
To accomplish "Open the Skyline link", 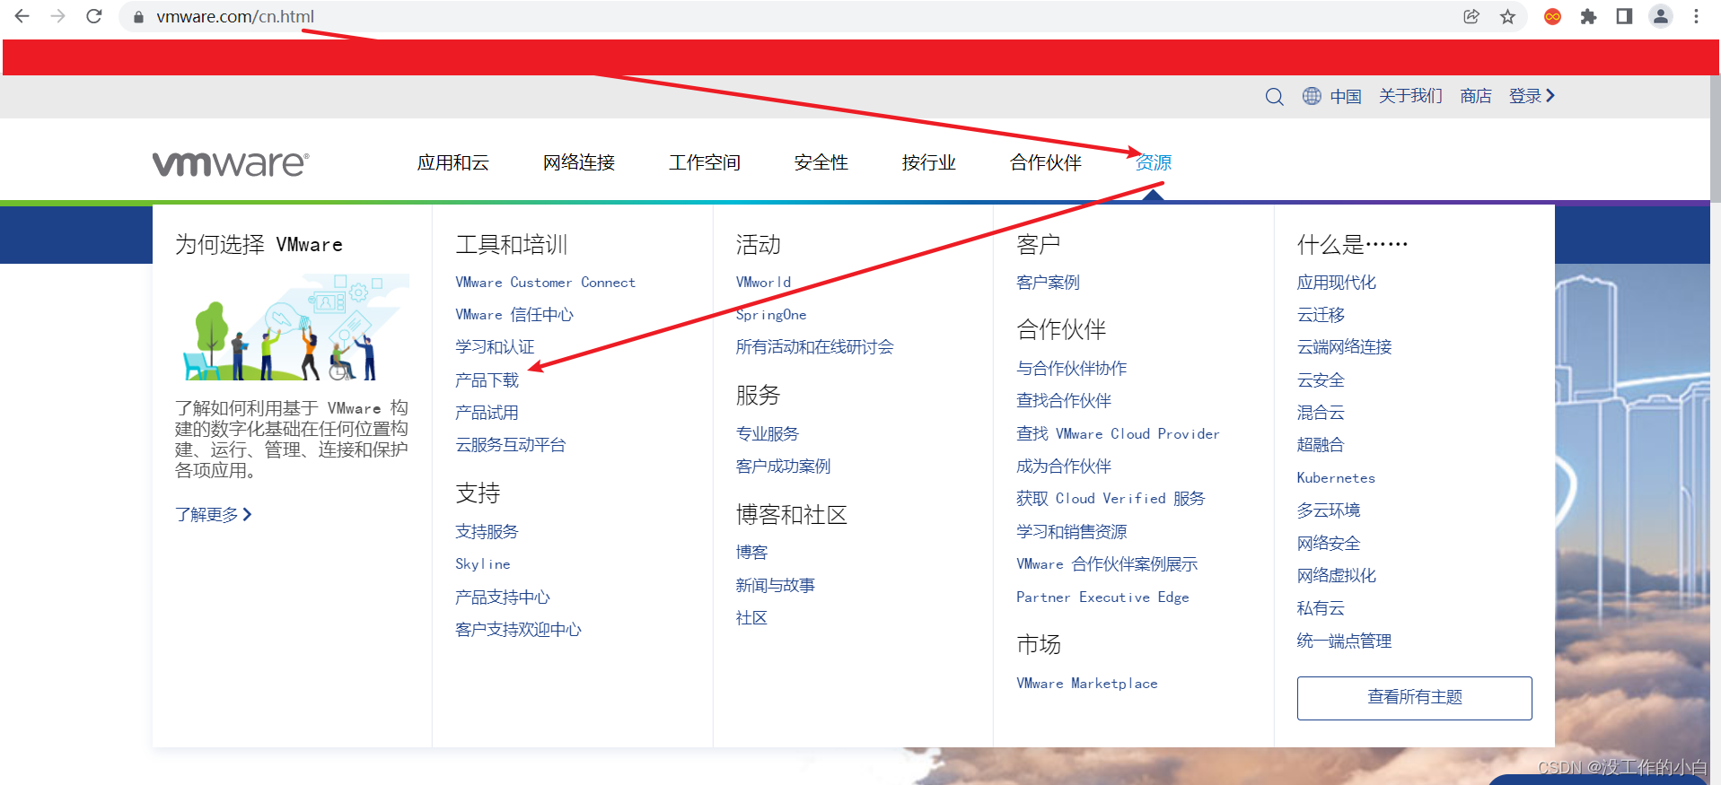I will tap(483, 564).
